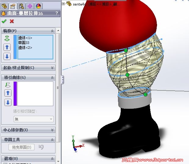Click the panel scrollbar down arrow
189x164 pixels.
[x=58, y=162]
